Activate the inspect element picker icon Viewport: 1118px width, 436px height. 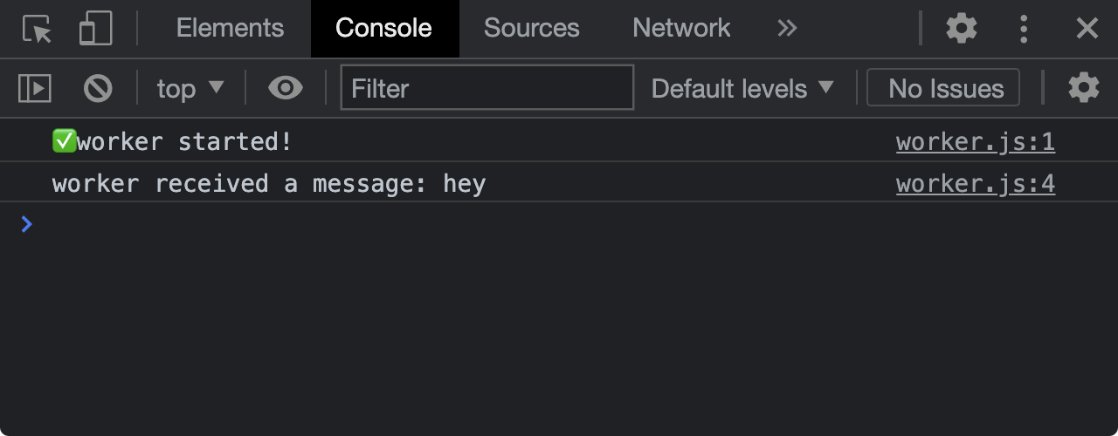tap(38, 29)
